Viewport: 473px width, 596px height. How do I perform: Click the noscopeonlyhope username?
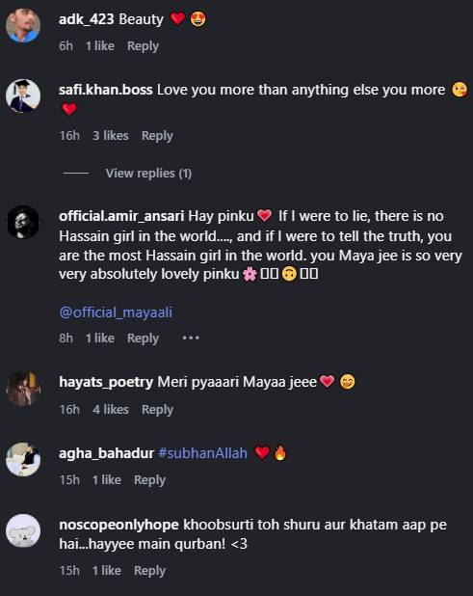[118, 525]
